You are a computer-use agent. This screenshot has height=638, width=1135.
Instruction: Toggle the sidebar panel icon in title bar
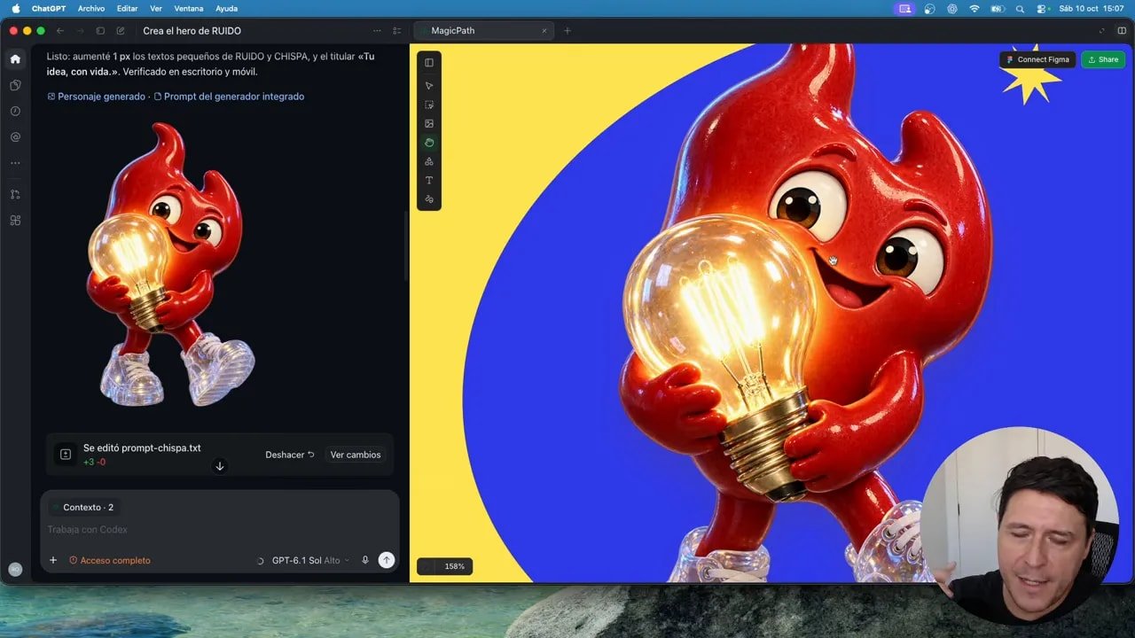pos(100,31)
